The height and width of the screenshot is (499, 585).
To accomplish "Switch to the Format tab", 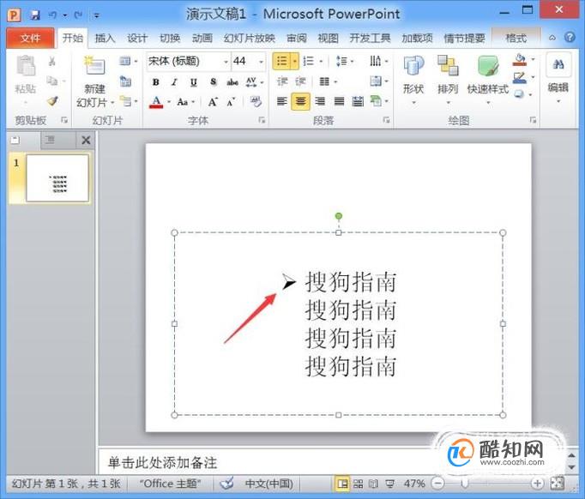I will pyautogui.click(x=516, y=38).
